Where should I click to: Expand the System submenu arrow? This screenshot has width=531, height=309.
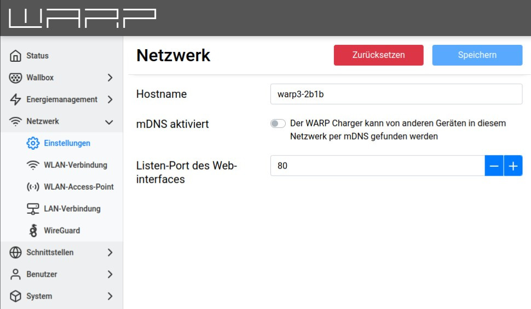pyautogui.click(x=110, y=296)
